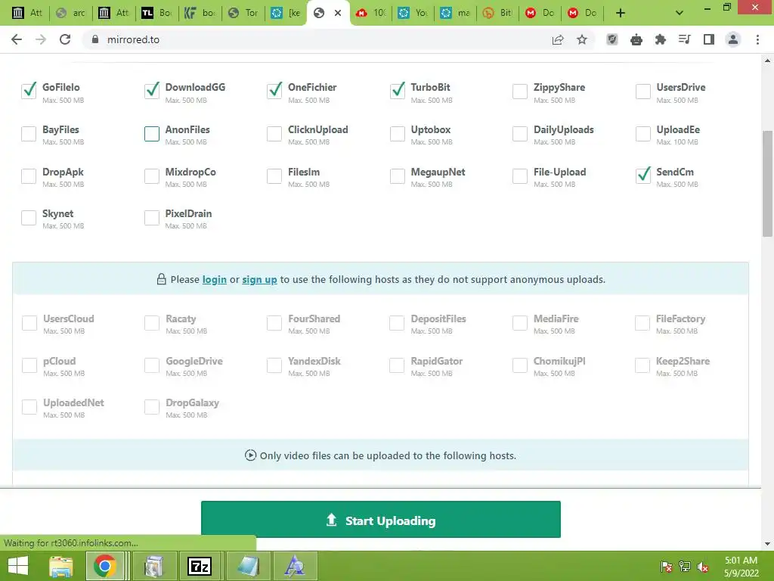
Task: Open the sign up link
Action: pyautogui.click(x=259, y=280)
